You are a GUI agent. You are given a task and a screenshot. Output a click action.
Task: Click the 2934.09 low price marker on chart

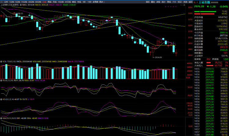click(158, 57)
